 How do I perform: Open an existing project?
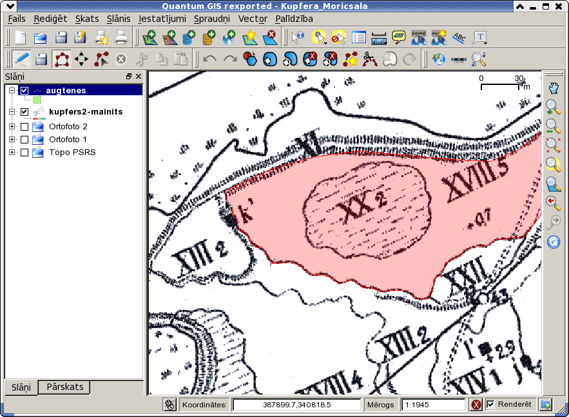pyautogui.click(x=41, y=37)
